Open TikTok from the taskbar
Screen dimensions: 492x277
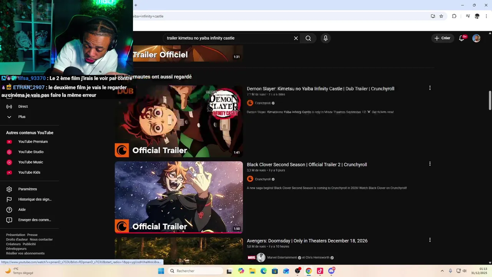point(320,271)
